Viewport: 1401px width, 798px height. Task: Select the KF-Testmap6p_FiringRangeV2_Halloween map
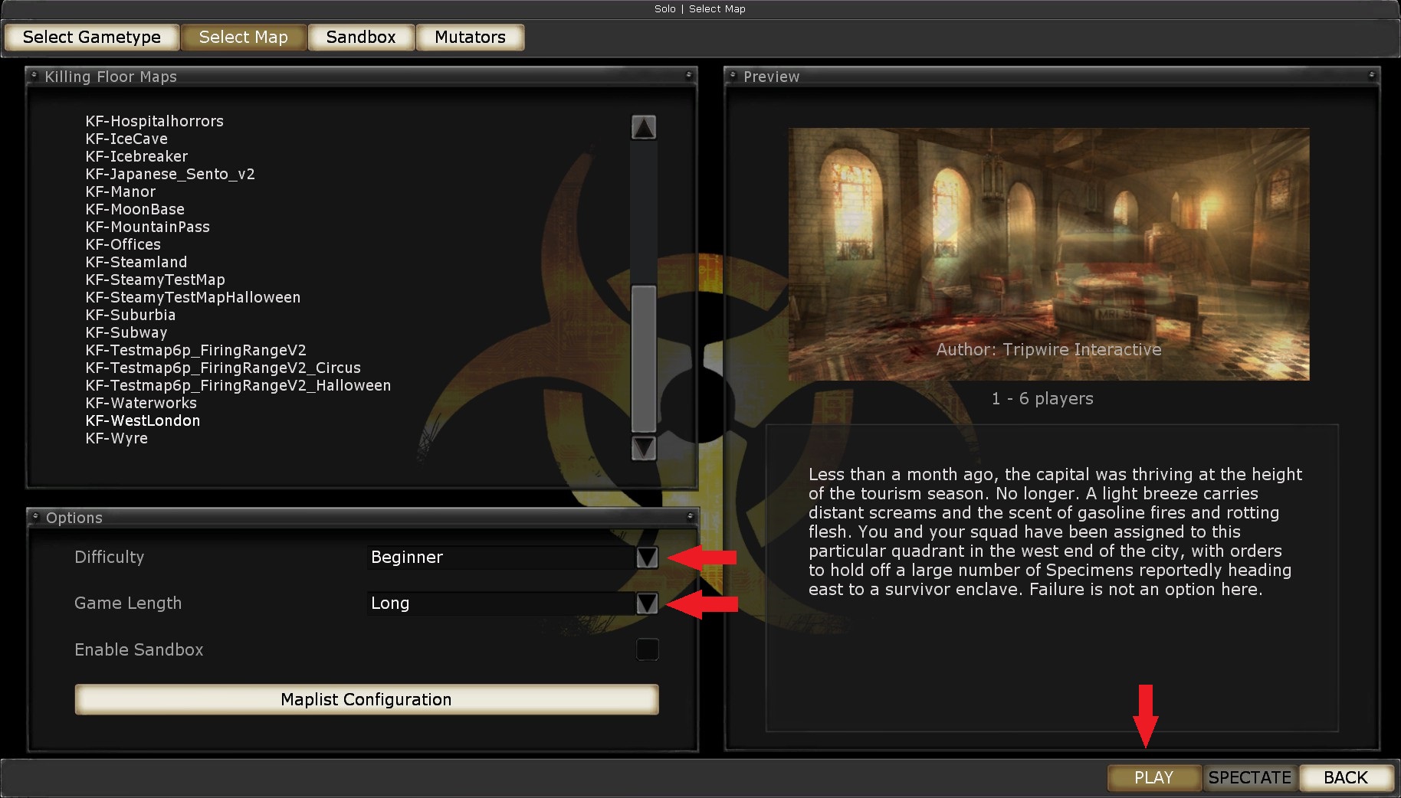238,385
